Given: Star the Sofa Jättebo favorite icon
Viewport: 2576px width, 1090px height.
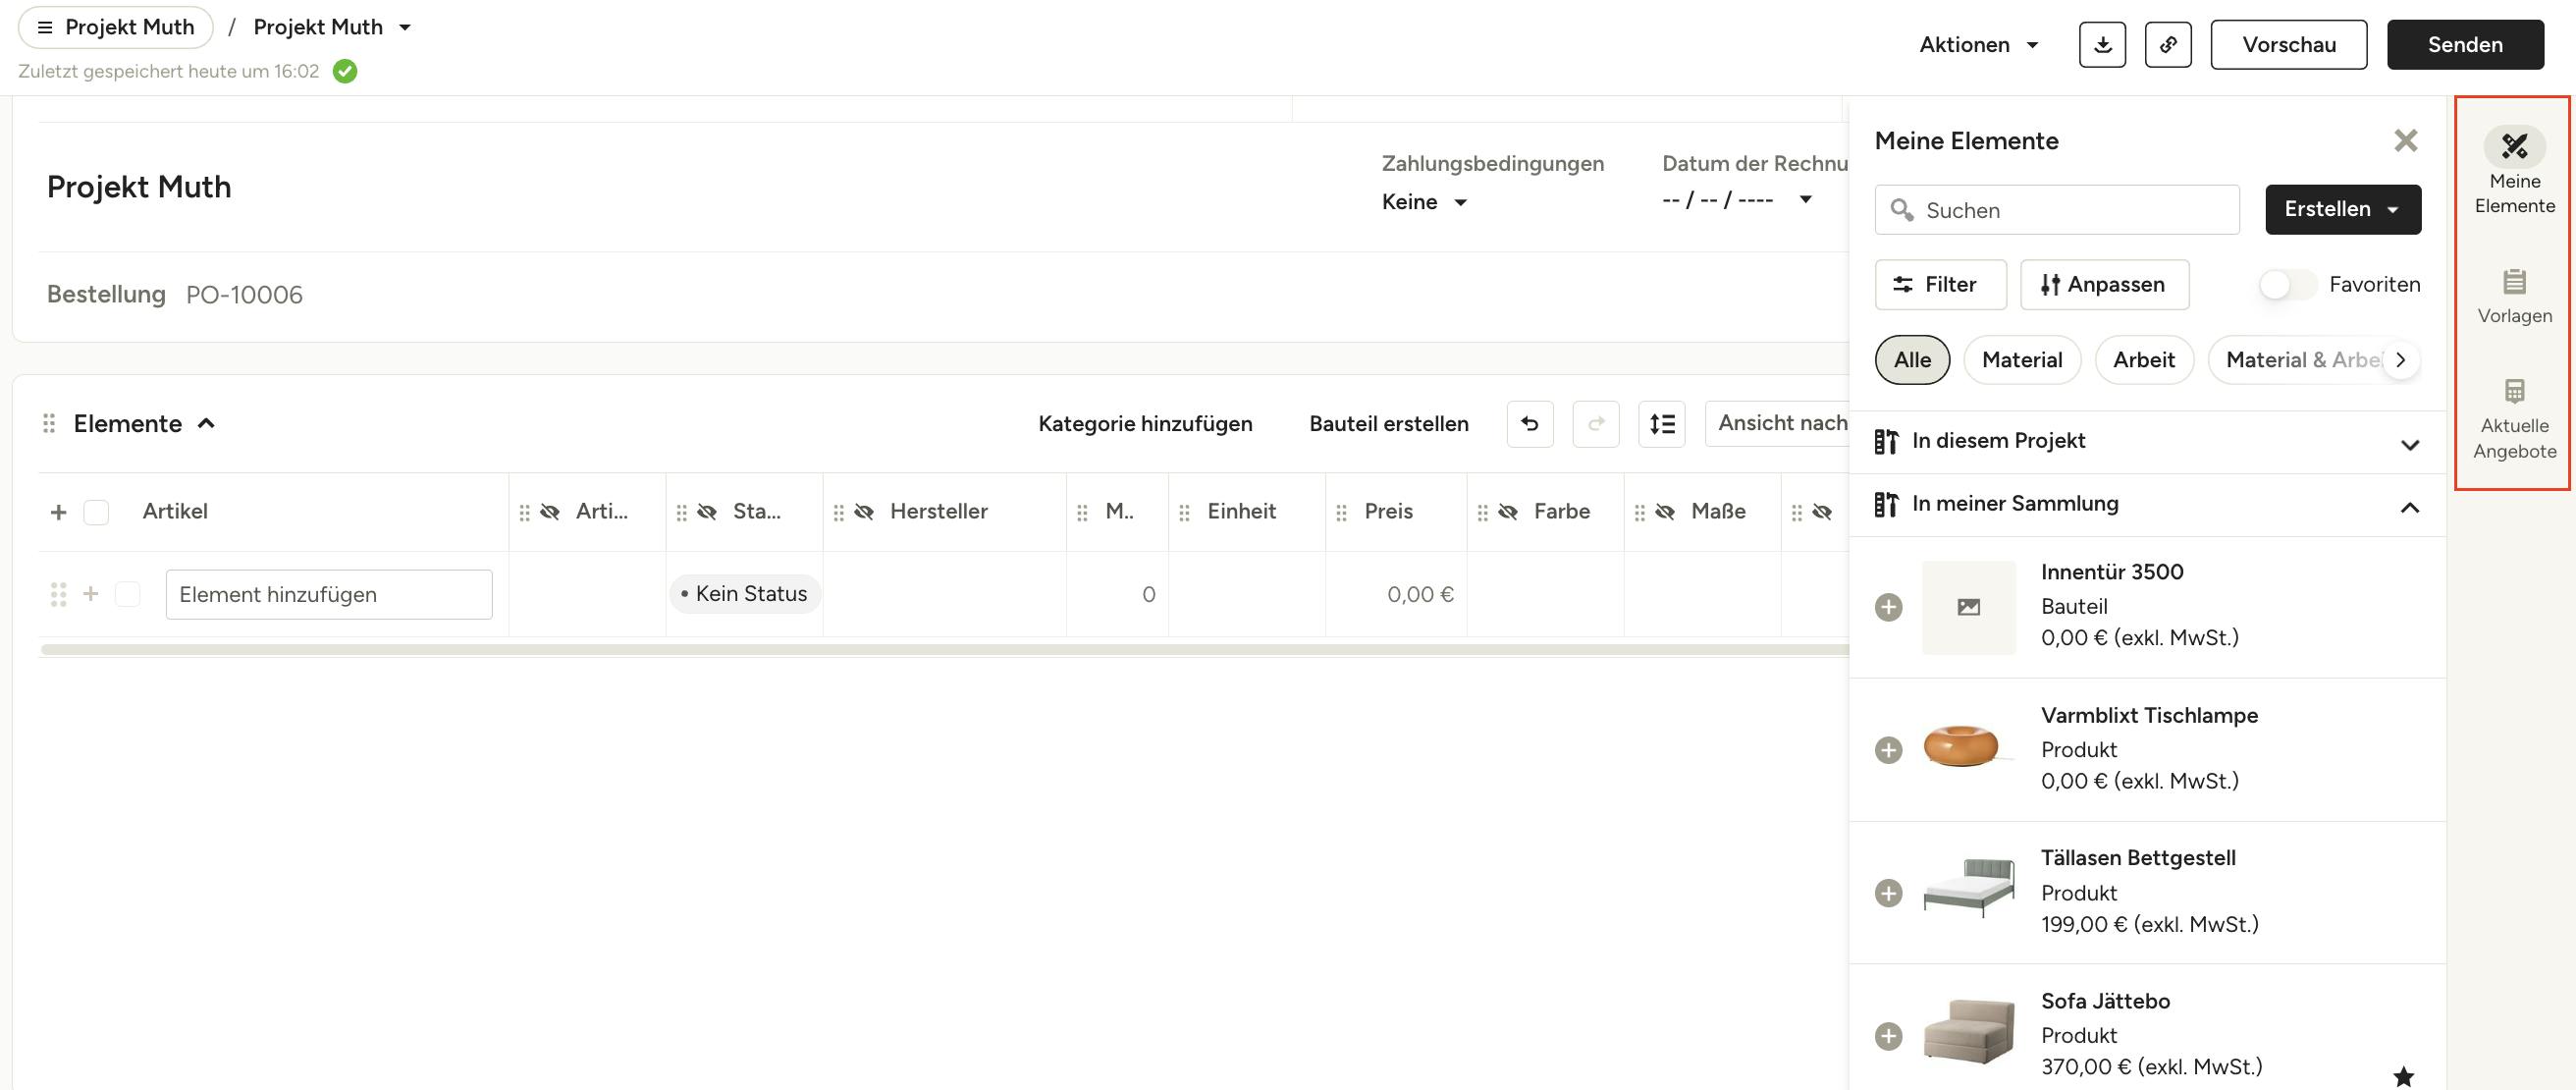Looking at the screenshot, I should coord(2403,1076).
